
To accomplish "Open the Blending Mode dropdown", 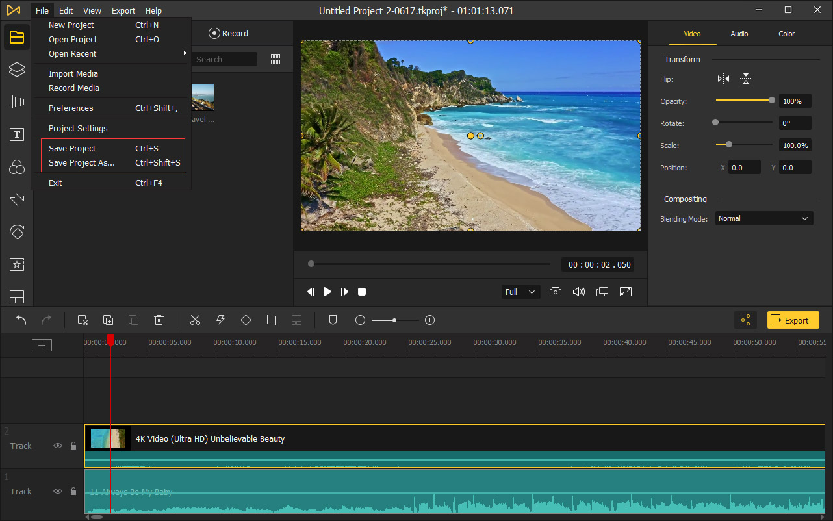I will click(763, 218).
